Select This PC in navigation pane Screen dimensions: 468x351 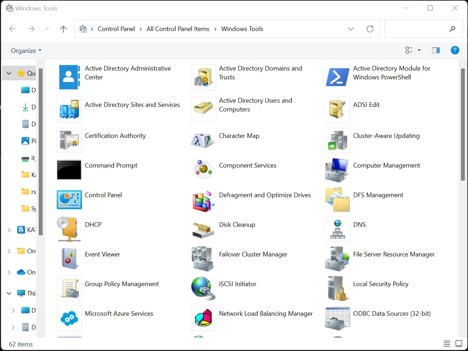[27, 293]
